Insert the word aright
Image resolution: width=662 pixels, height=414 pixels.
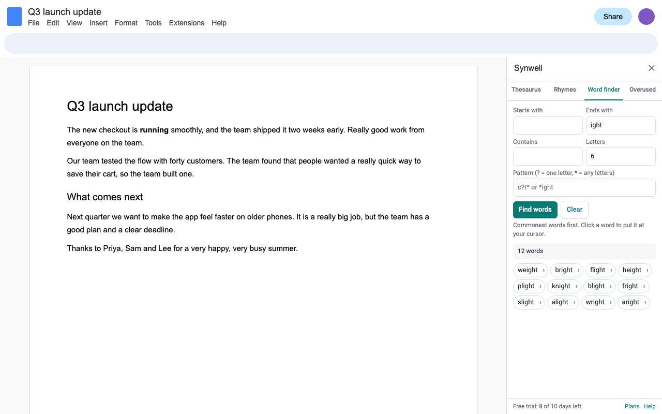(630, 302)
